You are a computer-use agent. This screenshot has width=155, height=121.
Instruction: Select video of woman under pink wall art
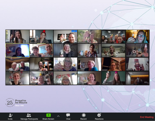tap(137, 64)
